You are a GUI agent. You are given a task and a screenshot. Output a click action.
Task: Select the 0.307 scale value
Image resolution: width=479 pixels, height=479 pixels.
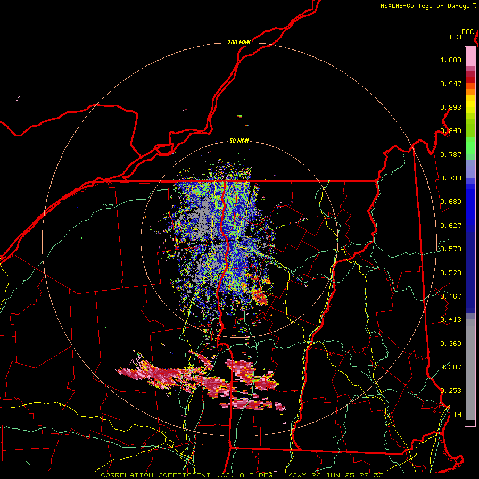tap(451, 367)
